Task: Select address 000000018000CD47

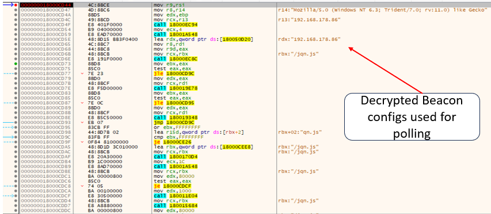Action: [x=47, y=10]
